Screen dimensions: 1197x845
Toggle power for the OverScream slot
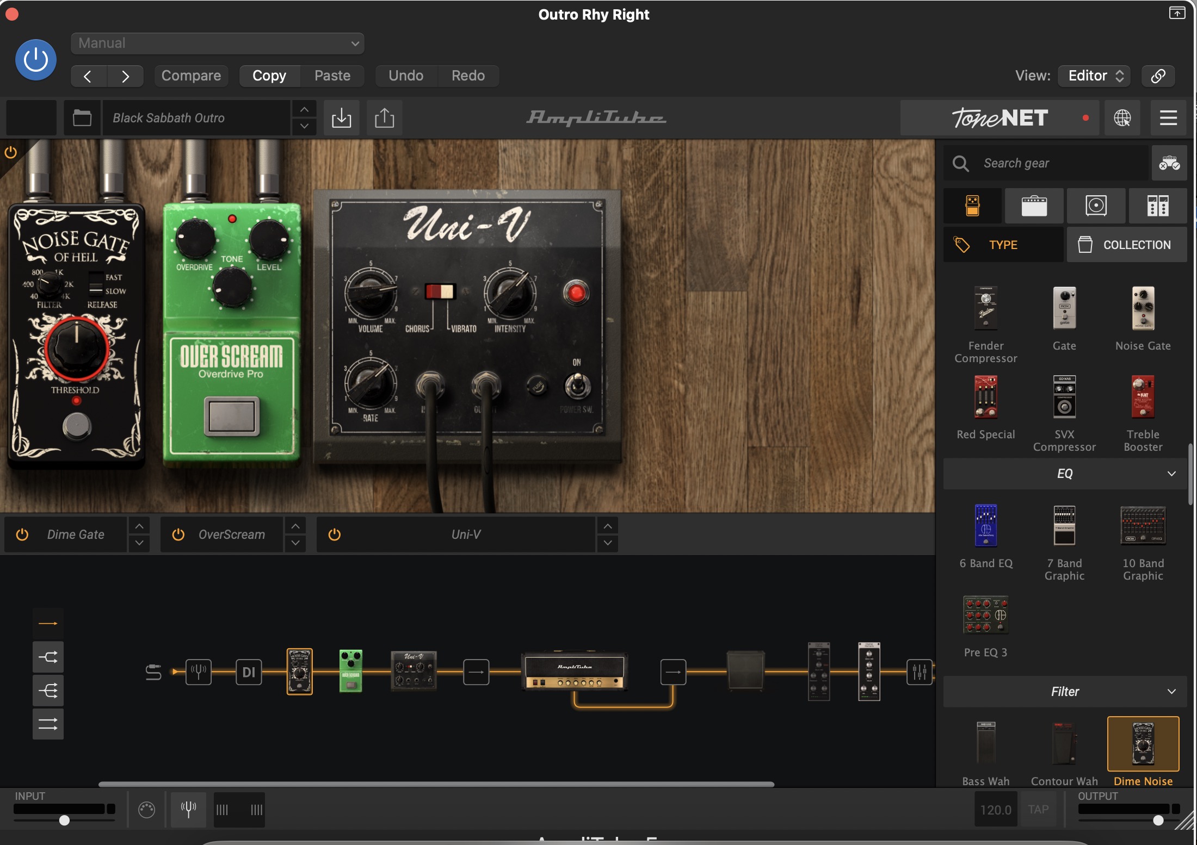(178, 535)
